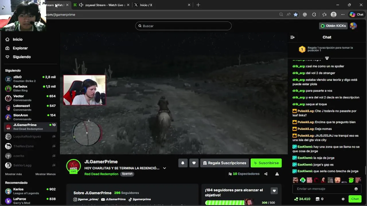Viewport: 367px width, 206px height.
Task: Click first emote in quick emote bar
Action: 295,180
